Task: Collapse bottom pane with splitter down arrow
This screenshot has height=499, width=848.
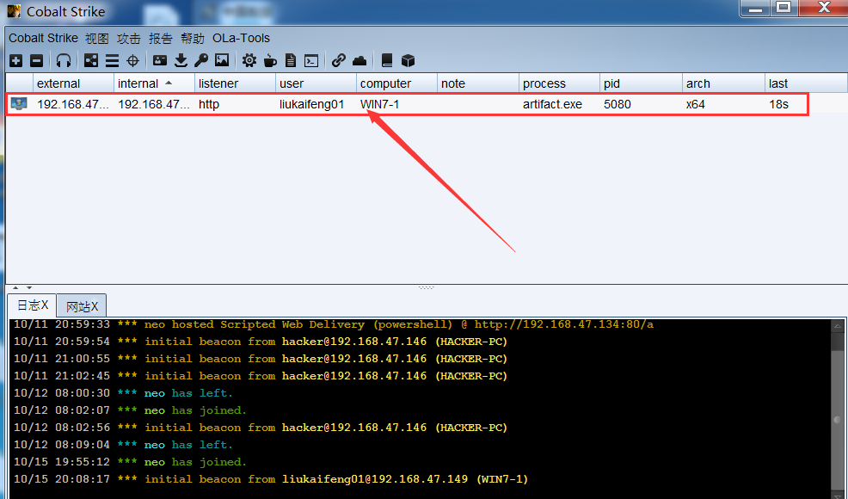Action: click(x=29, y=288)
